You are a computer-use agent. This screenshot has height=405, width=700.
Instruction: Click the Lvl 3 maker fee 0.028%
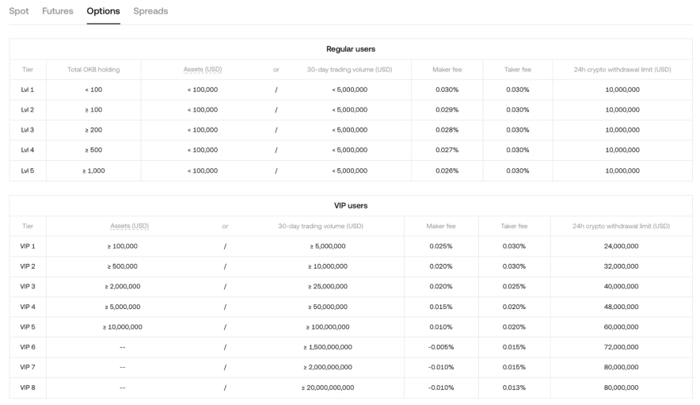(447, 130)
